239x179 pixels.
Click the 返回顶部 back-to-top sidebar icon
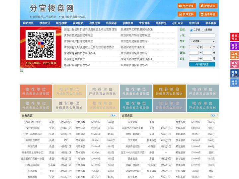tap(234, 83)
